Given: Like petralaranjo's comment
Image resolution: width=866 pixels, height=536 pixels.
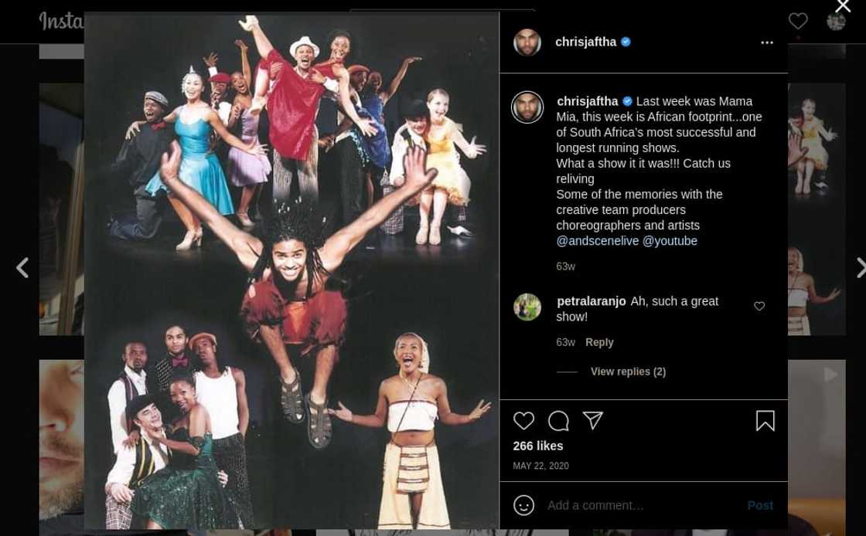Looking at the screenshot, I should tap(759, 307).
